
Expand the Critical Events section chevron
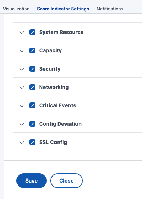(22, 106)
